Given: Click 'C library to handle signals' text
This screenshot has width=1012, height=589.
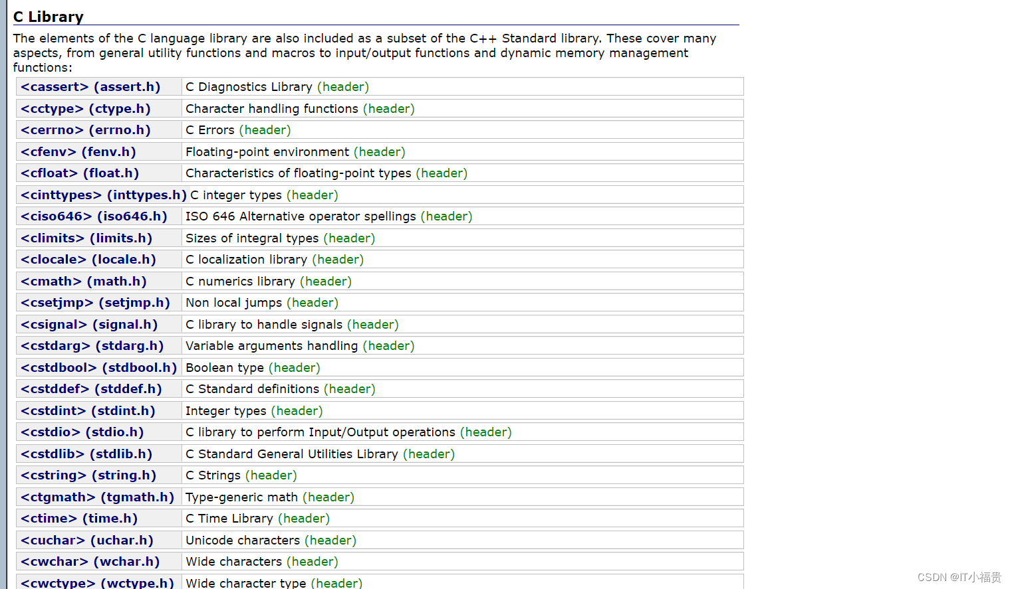Looking at the screenshot, I should 264,324.
